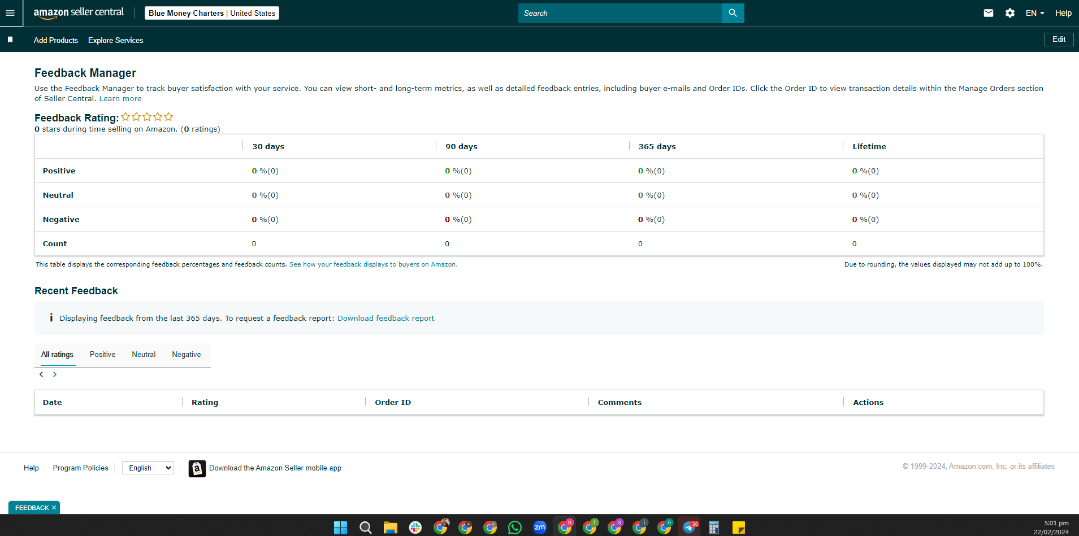Click the FEEDBACK button label
This screenshot has height=536, width=1079.
(x=32, y=508)
